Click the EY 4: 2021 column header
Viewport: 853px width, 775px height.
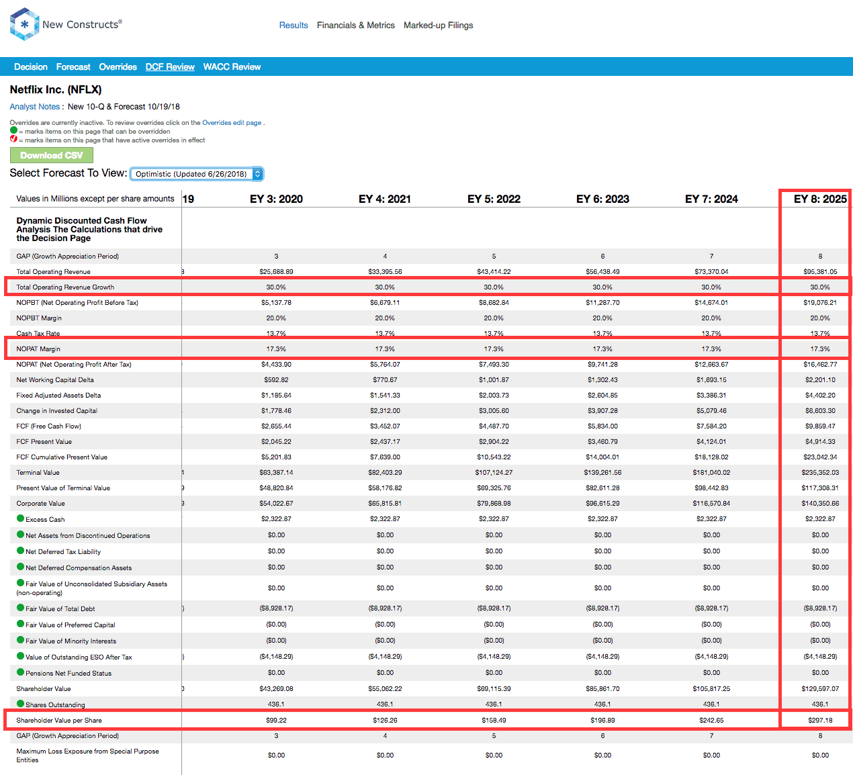[x=385, y=199]
